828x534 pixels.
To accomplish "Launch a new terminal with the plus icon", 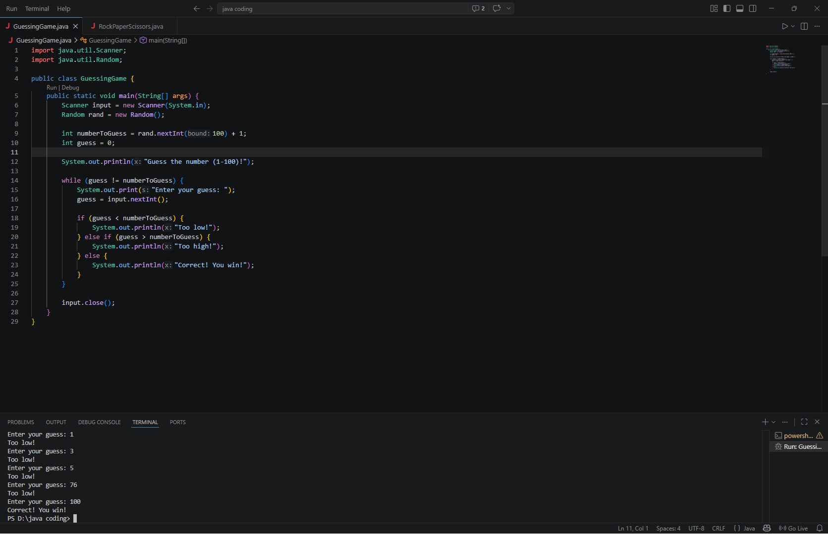I will (765, 422).
